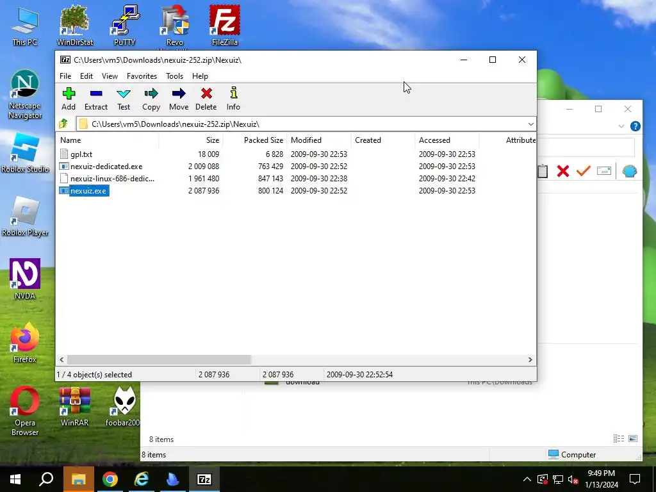Sort by Accessed column header

click(x=447, y=140)
